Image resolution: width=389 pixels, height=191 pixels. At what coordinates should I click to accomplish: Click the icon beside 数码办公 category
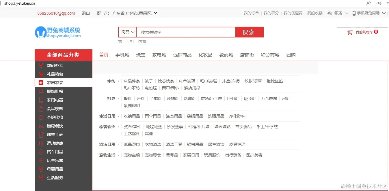[41, 65]
